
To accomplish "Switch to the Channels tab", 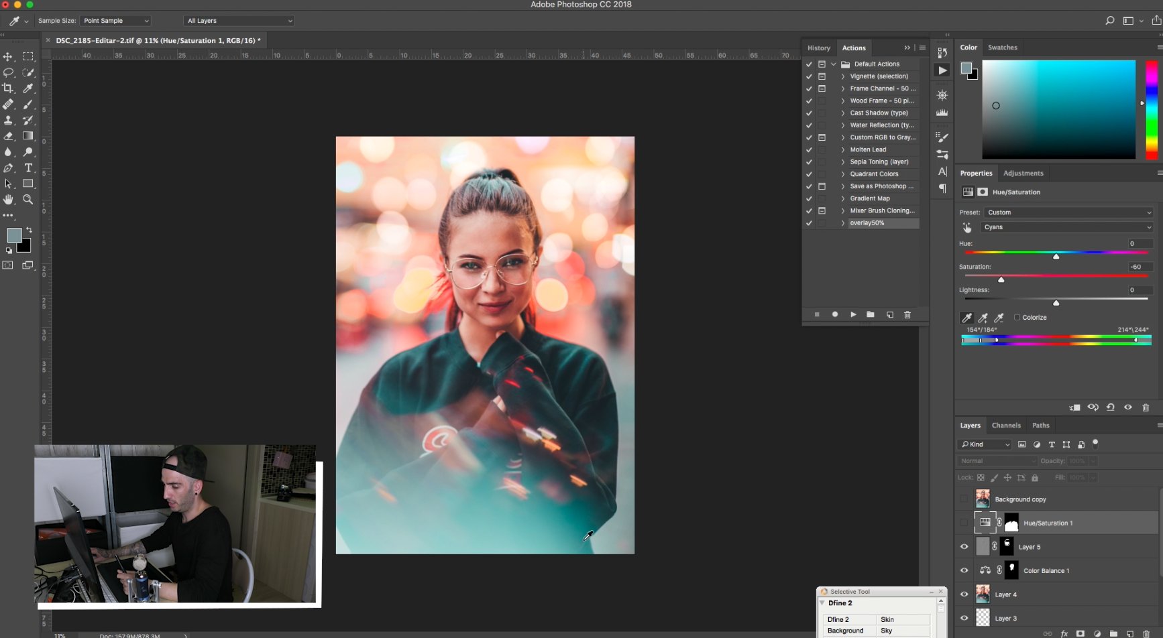I will tap(1006, 426).
